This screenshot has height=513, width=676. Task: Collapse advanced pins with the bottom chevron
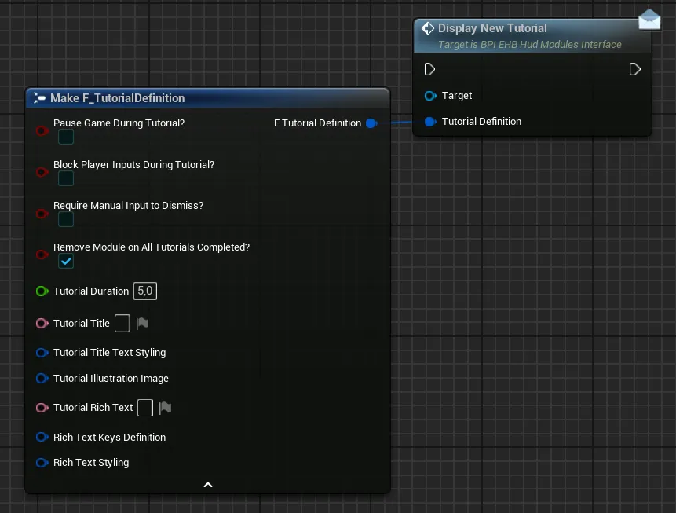tap(208, 485)
